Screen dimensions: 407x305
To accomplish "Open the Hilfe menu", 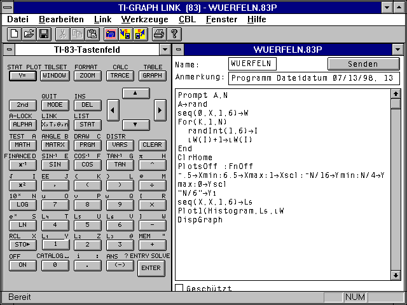I will pos(257,20).
